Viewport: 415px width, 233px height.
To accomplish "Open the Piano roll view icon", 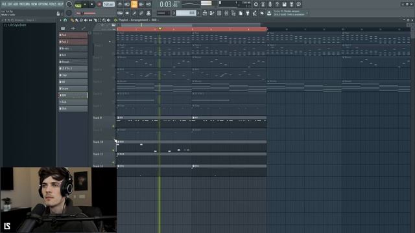I will pyautogui.click(x=212, y=13).
